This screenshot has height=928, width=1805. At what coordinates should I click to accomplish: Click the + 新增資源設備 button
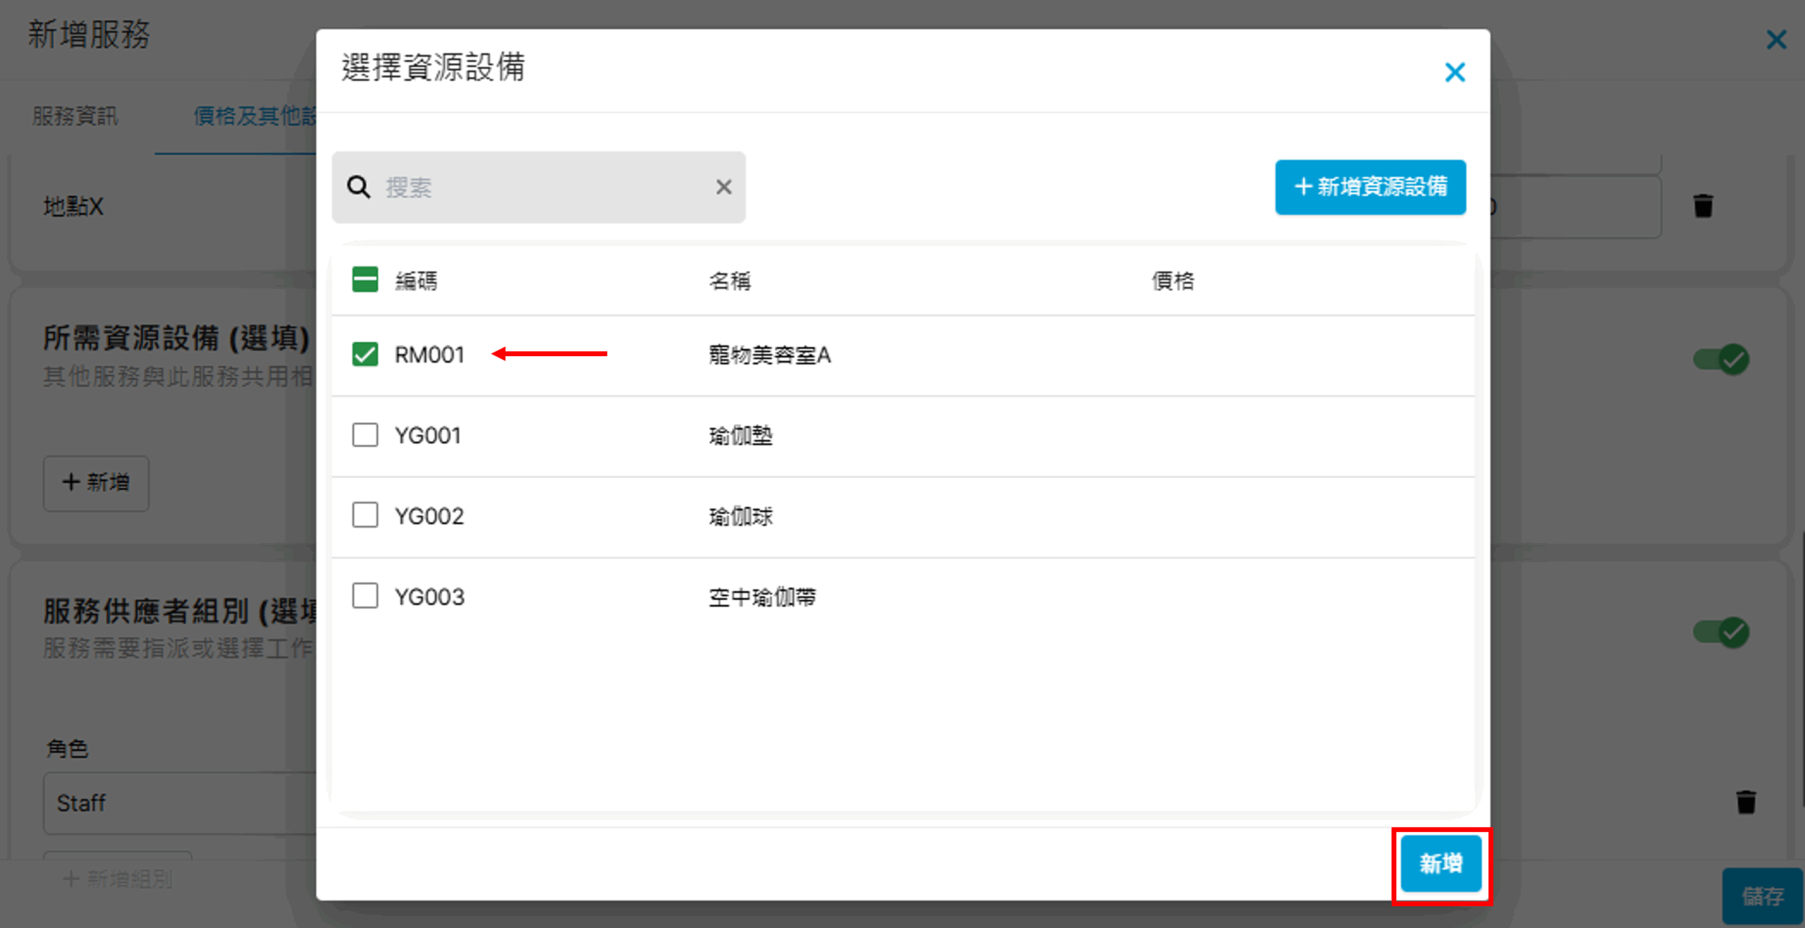tap(1370, 187)
